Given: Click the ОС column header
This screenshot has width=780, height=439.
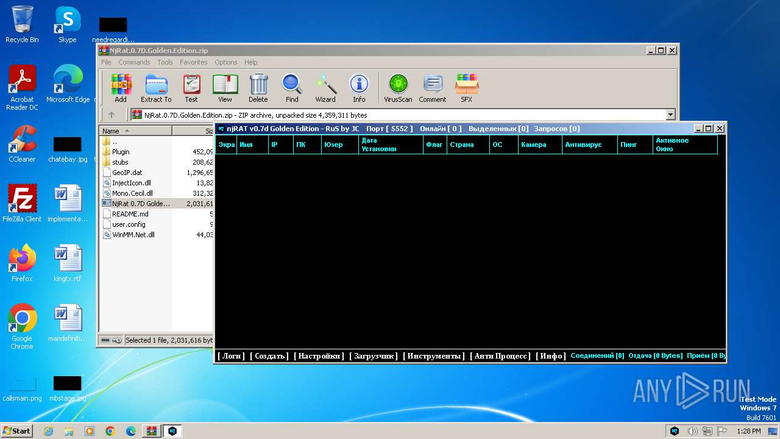Looking at the screenshot, I should pyautogui.click(x=504, y=145).
